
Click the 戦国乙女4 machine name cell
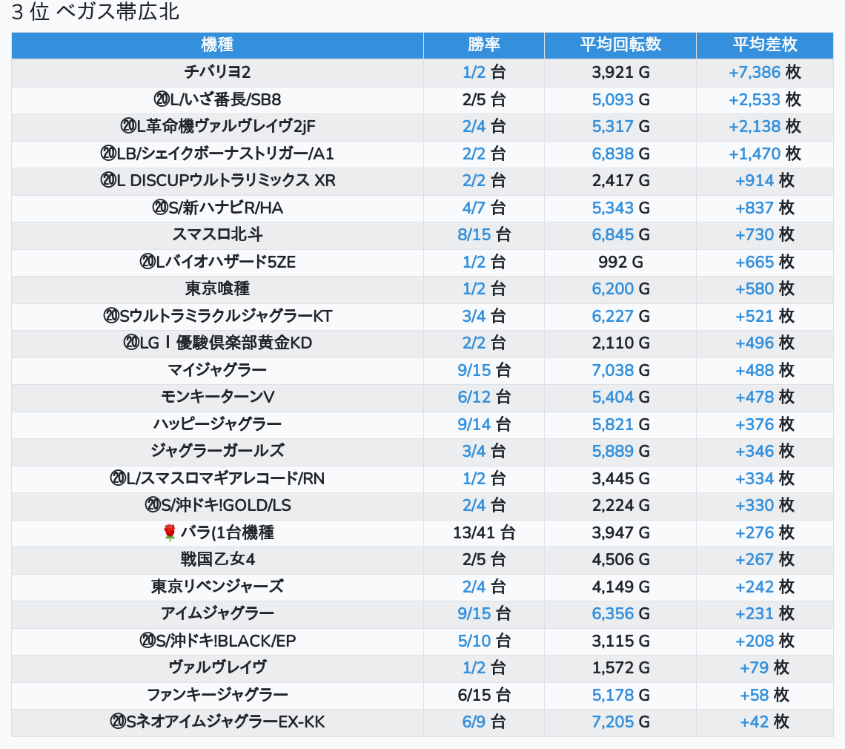click(x=217, y=559)
